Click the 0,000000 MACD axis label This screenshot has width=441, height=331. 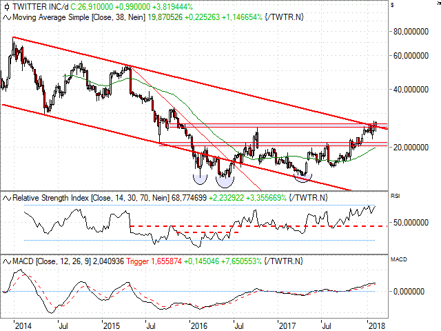(x=409, y=292)
